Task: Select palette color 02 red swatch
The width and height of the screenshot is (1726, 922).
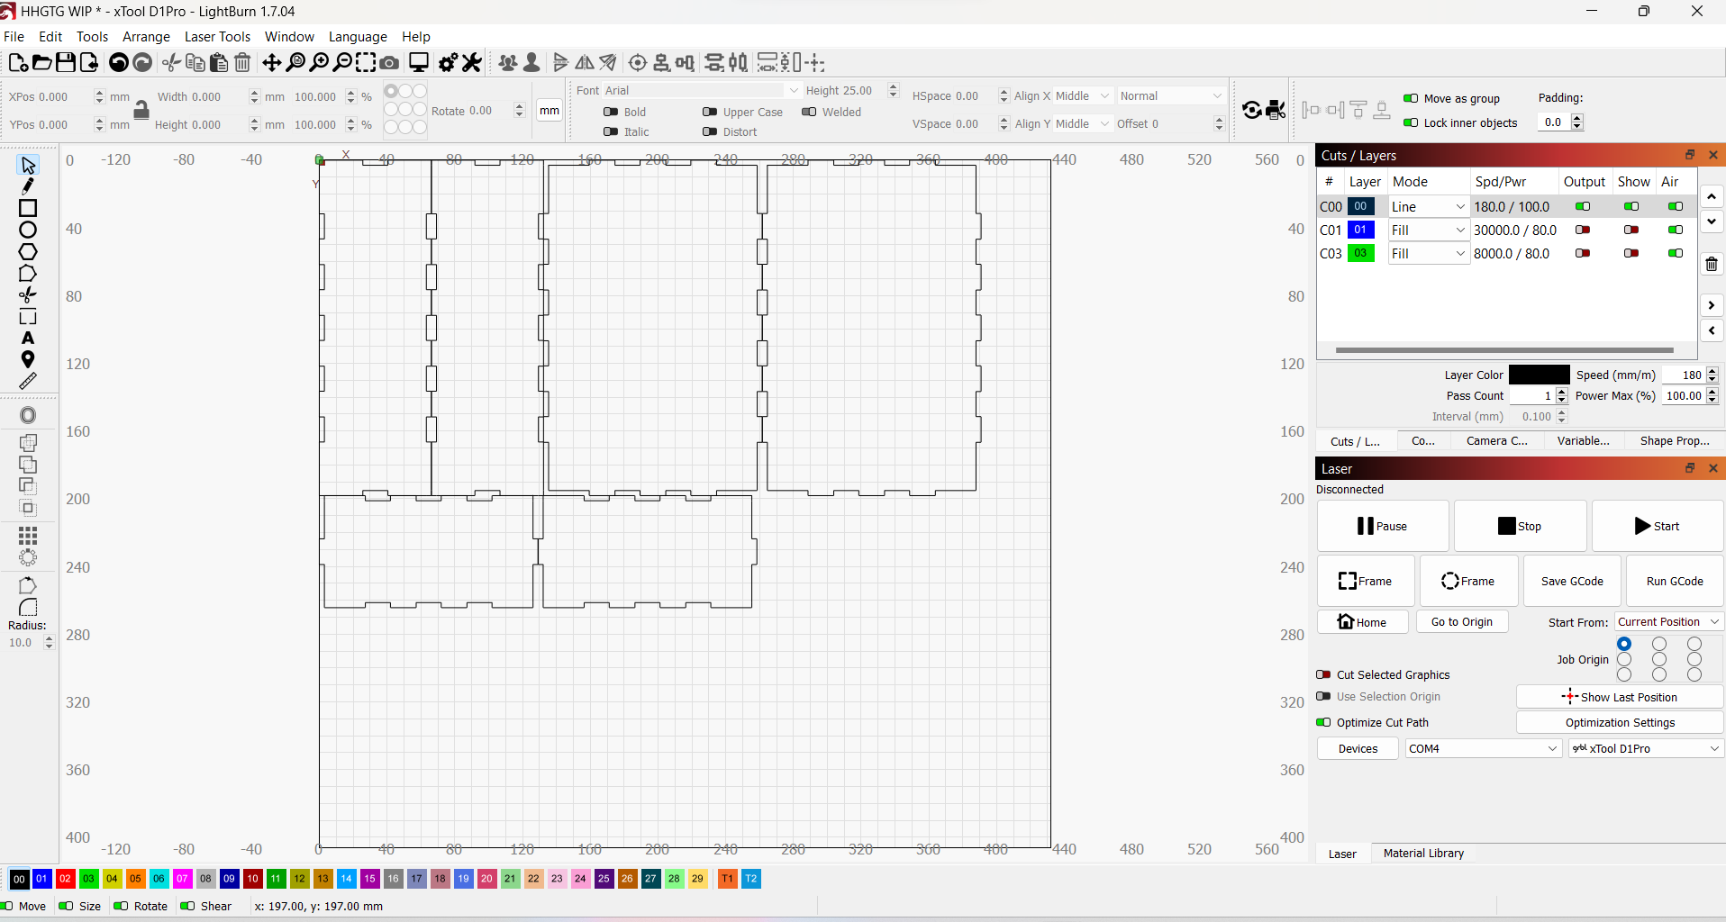Action: pos(65,879)
